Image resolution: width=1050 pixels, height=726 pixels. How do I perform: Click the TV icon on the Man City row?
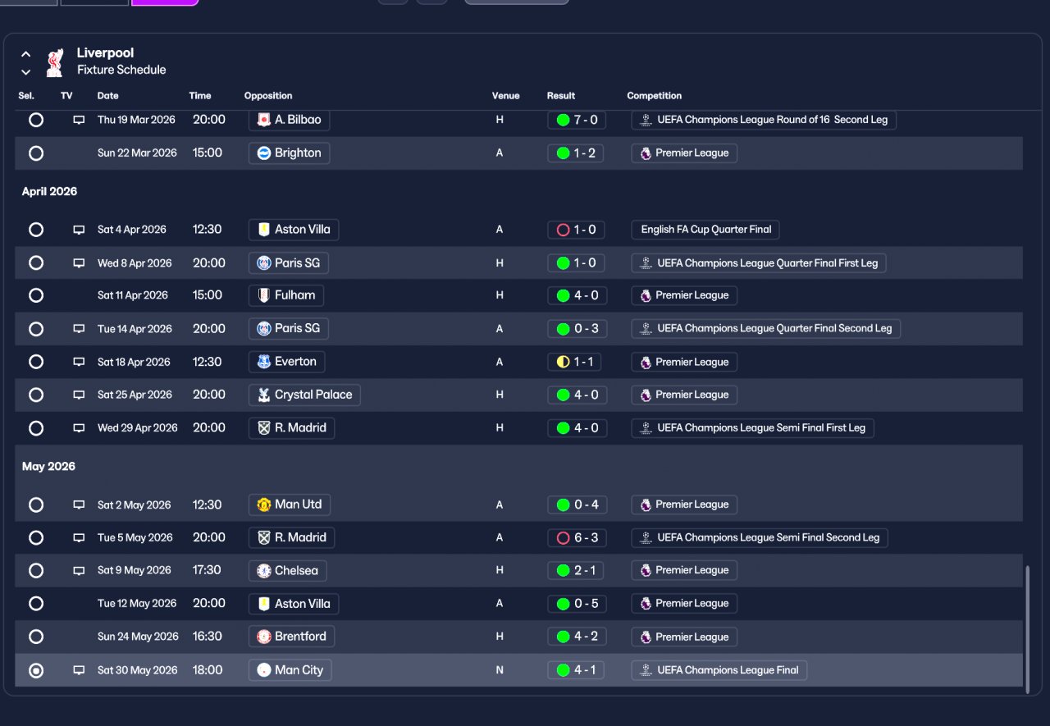click(x=79, y=670)
